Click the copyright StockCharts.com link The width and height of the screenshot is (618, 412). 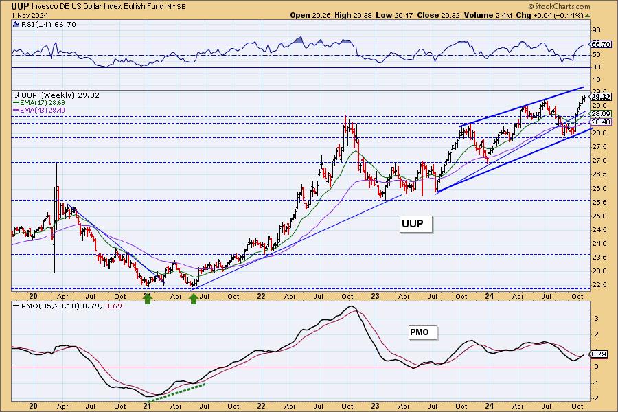559,6
